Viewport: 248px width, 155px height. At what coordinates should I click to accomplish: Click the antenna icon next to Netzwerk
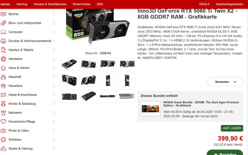tap(3, 113)
